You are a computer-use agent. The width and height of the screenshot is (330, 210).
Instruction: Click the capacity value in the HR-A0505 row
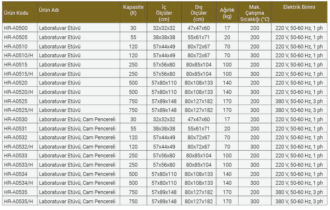click(133, 37)
